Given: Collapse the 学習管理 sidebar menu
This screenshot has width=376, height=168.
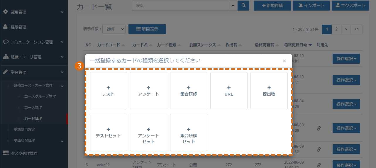Looking at the screenshot, I should (x=34, y=72).
